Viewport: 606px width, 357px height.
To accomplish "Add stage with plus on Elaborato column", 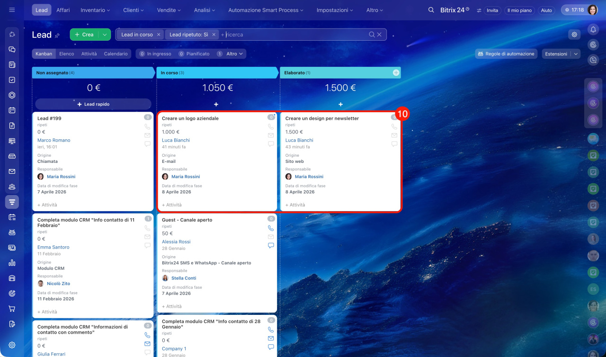I will [396, 72].
